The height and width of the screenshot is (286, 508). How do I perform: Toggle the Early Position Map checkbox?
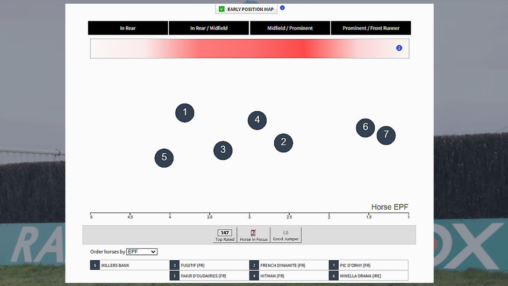(221, 9)
